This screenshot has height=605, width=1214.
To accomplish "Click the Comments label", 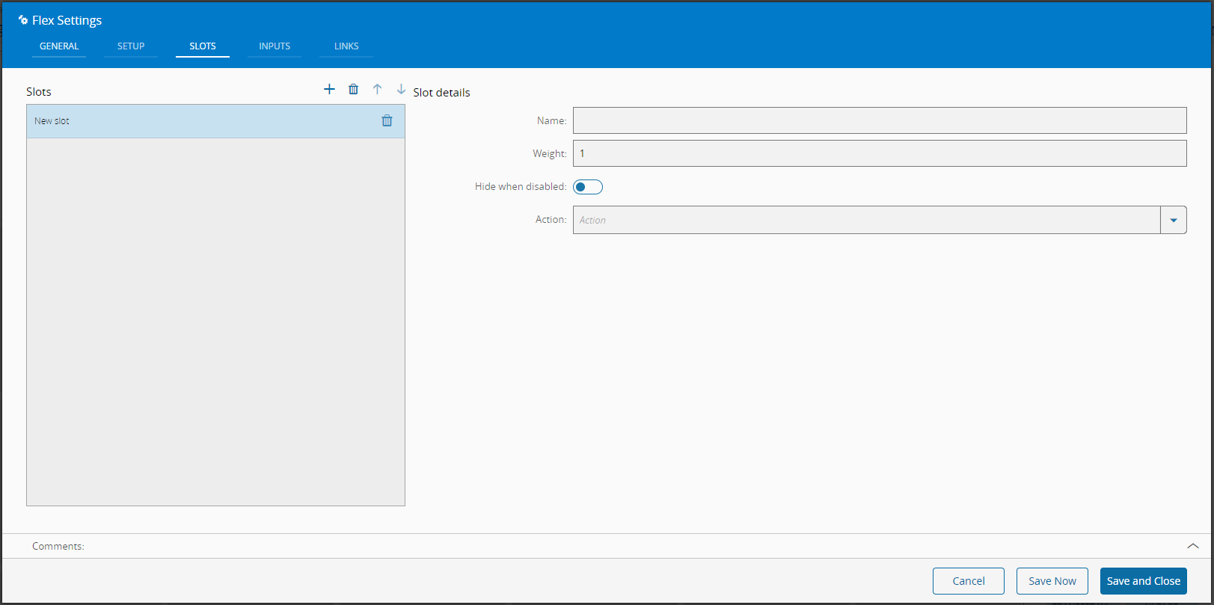I will 58,547.
